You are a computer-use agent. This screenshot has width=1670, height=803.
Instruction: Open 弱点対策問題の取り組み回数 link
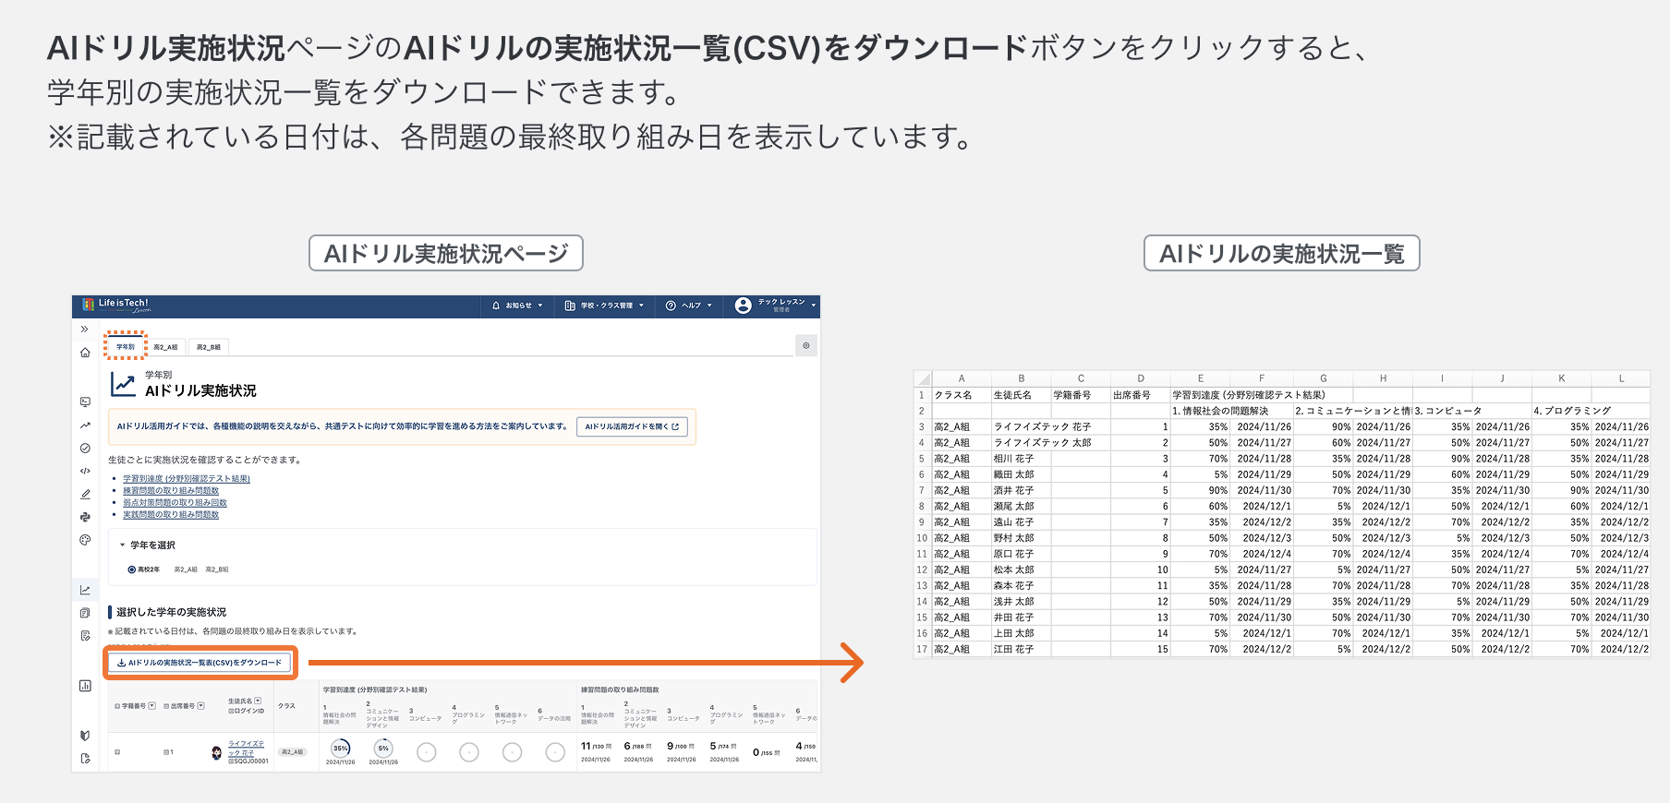175,502
